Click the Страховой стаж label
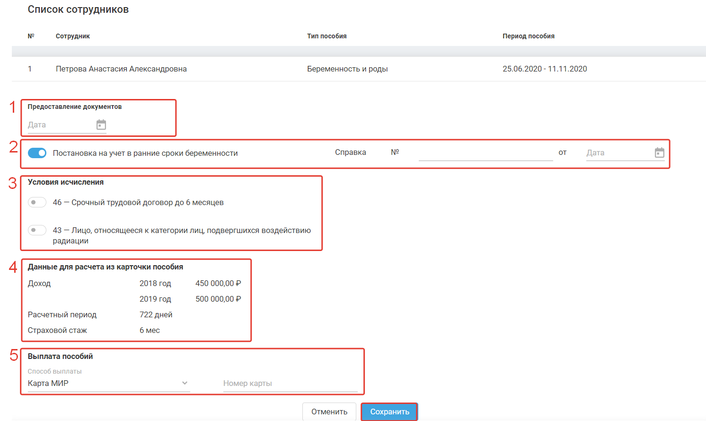This screenshot has height=421, width=706. [x=57, y=331]
